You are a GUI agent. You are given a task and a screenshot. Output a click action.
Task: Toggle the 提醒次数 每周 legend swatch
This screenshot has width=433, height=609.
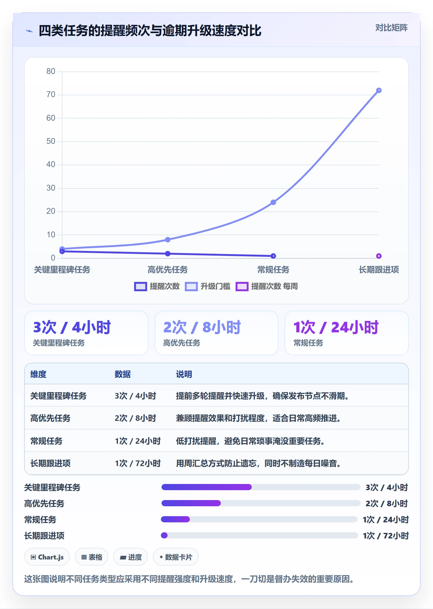(x=242, y=287)
